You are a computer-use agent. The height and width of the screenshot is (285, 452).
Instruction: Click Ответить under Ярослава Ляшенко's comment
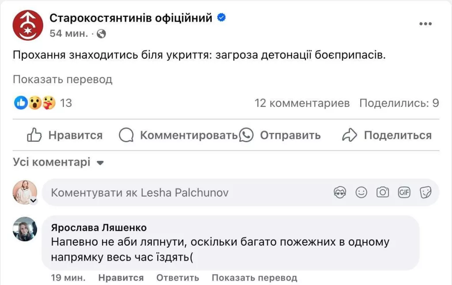coord(177,278)
